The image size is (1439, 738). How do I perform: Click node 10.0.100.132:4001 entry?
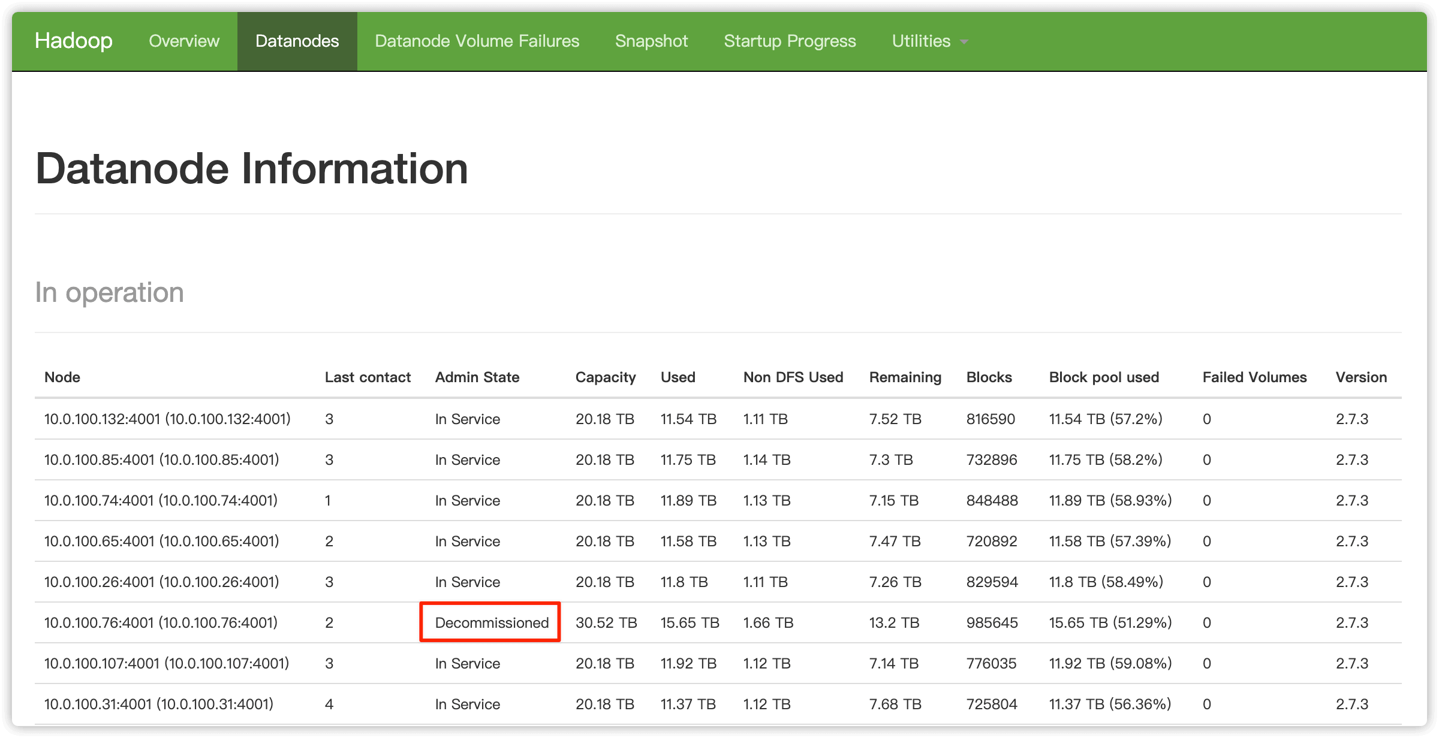(x=167, y=419)
